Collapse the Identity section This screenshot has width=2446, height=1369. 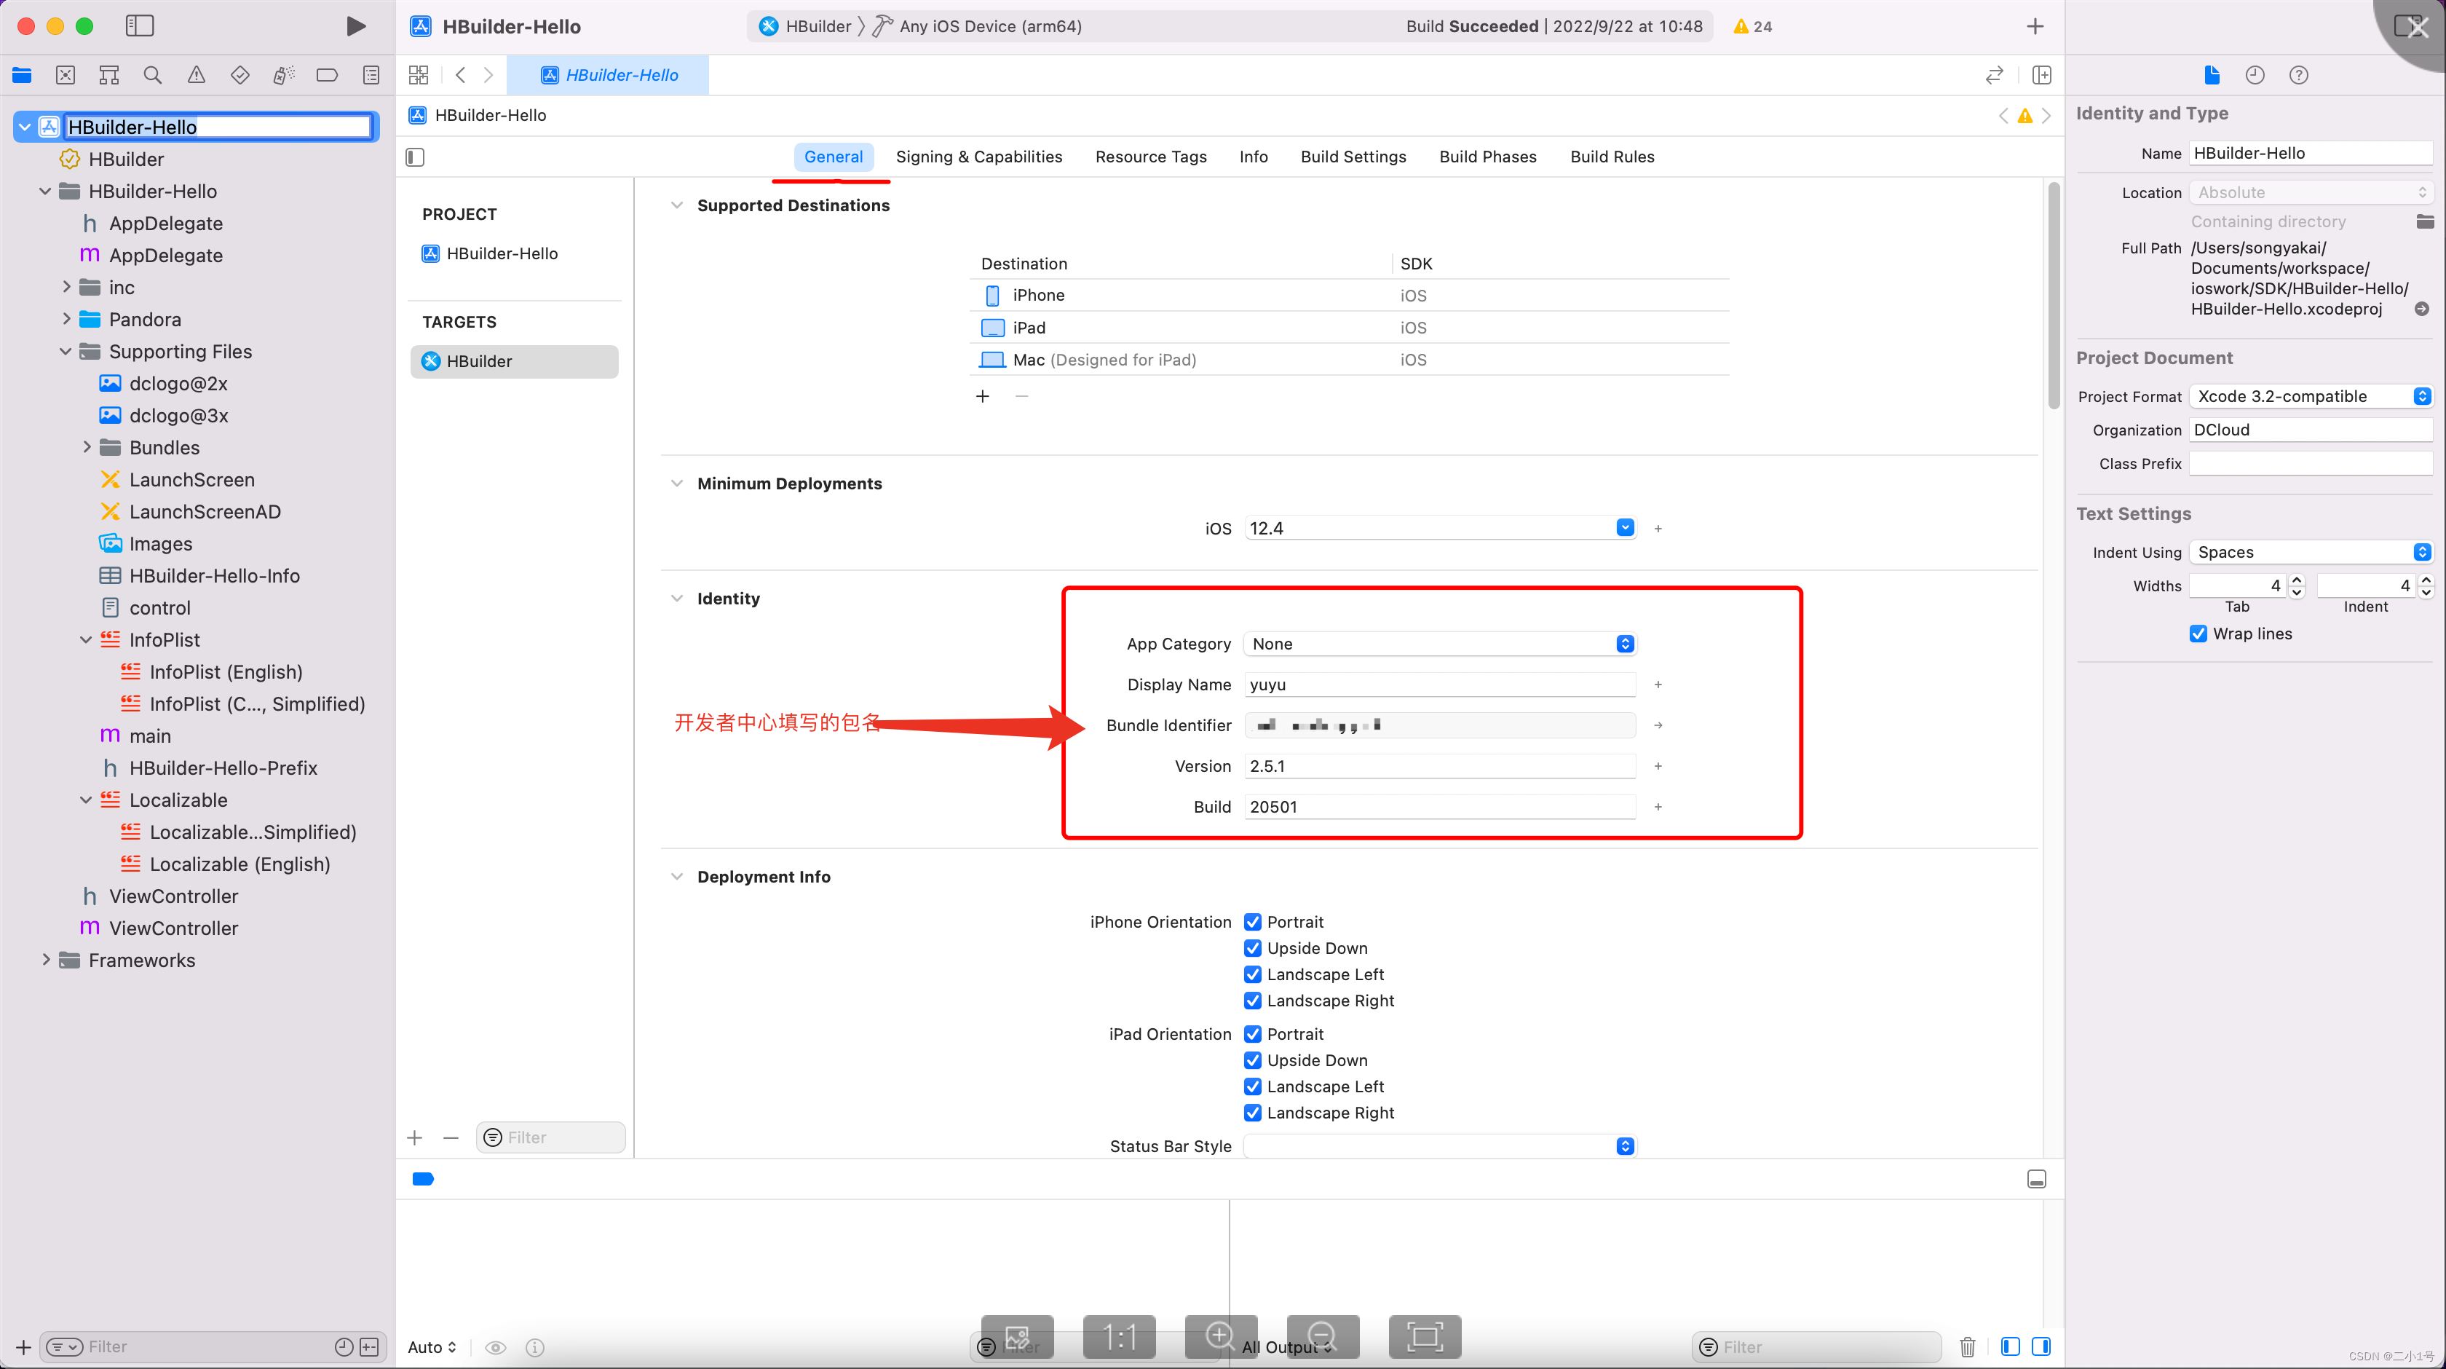676,599
